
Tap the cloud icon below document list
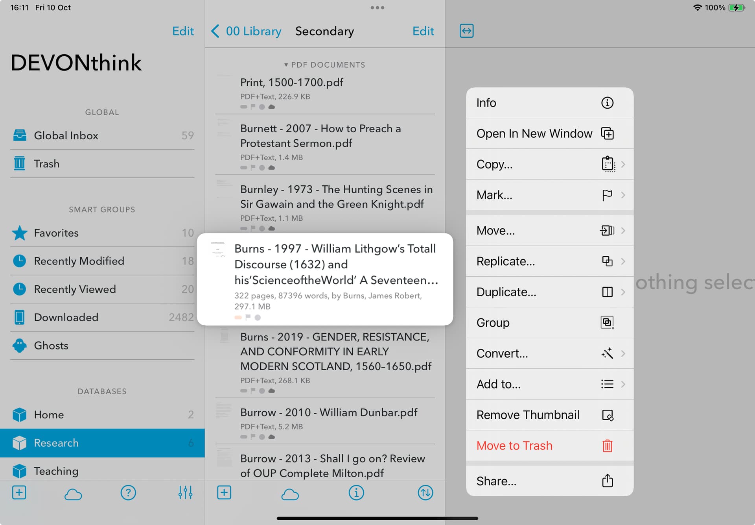[290, 494]
